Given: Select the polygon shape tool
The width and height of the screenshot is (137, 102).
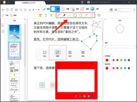Looking at the screenshot, I should click(x=92, y=15).
